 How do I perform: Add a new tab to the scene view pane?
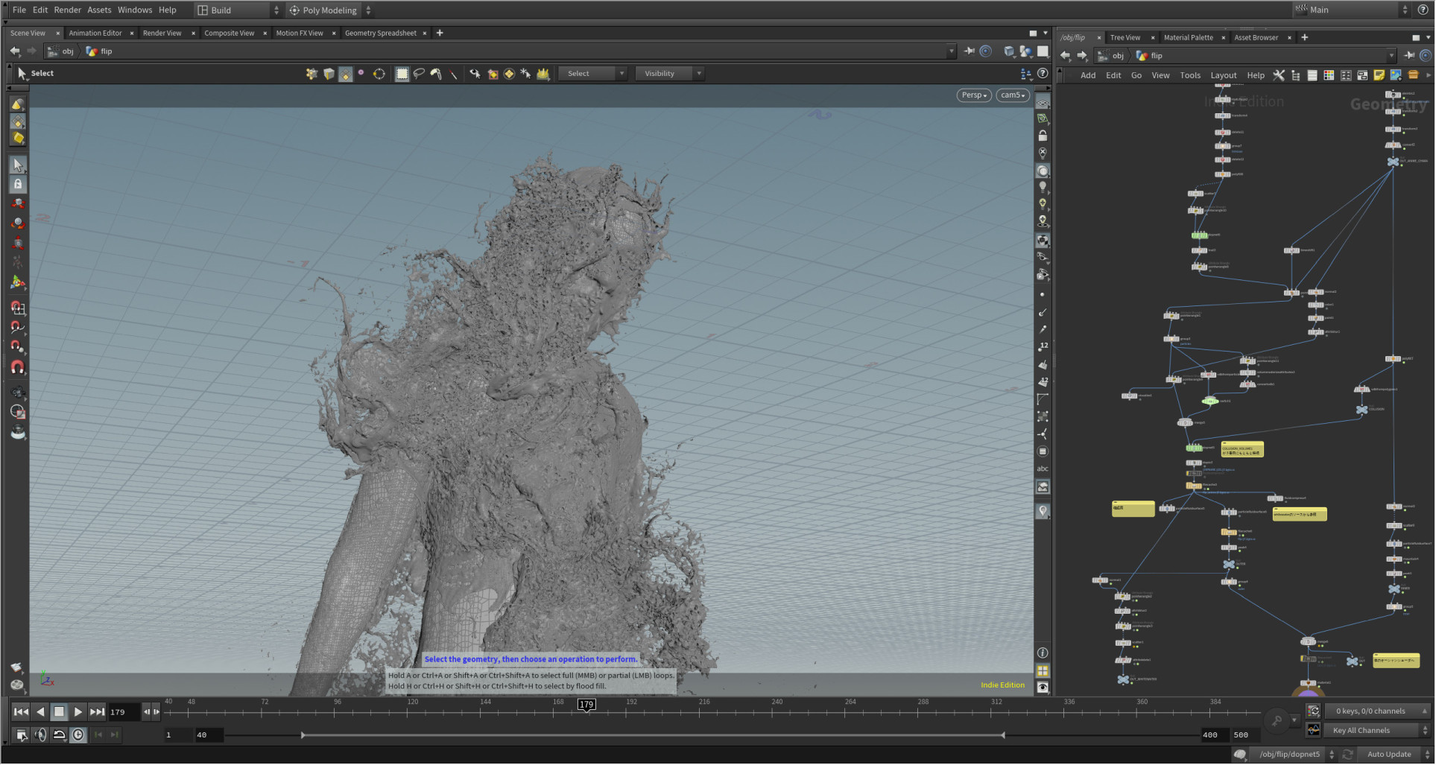(x=440, y=33)
